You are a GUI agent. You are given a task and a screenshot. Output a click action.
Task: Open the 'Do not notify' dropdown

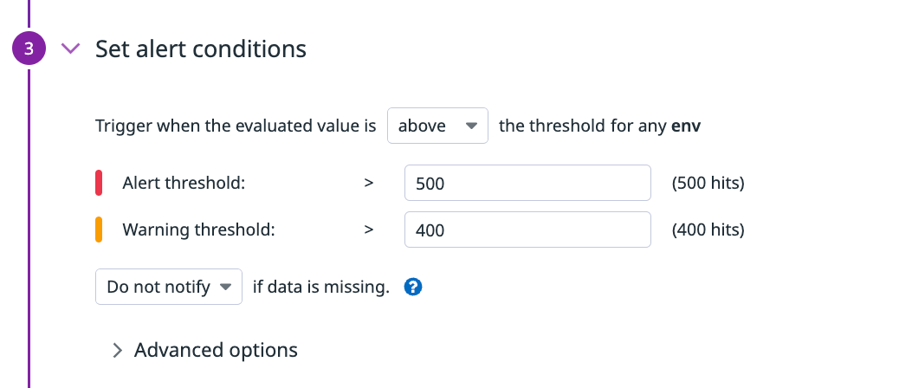click(x=169, y=287)
